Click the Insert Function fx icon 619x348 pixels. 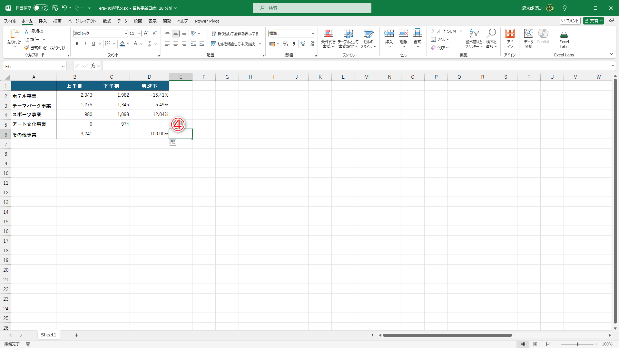(x=93, y=66)
